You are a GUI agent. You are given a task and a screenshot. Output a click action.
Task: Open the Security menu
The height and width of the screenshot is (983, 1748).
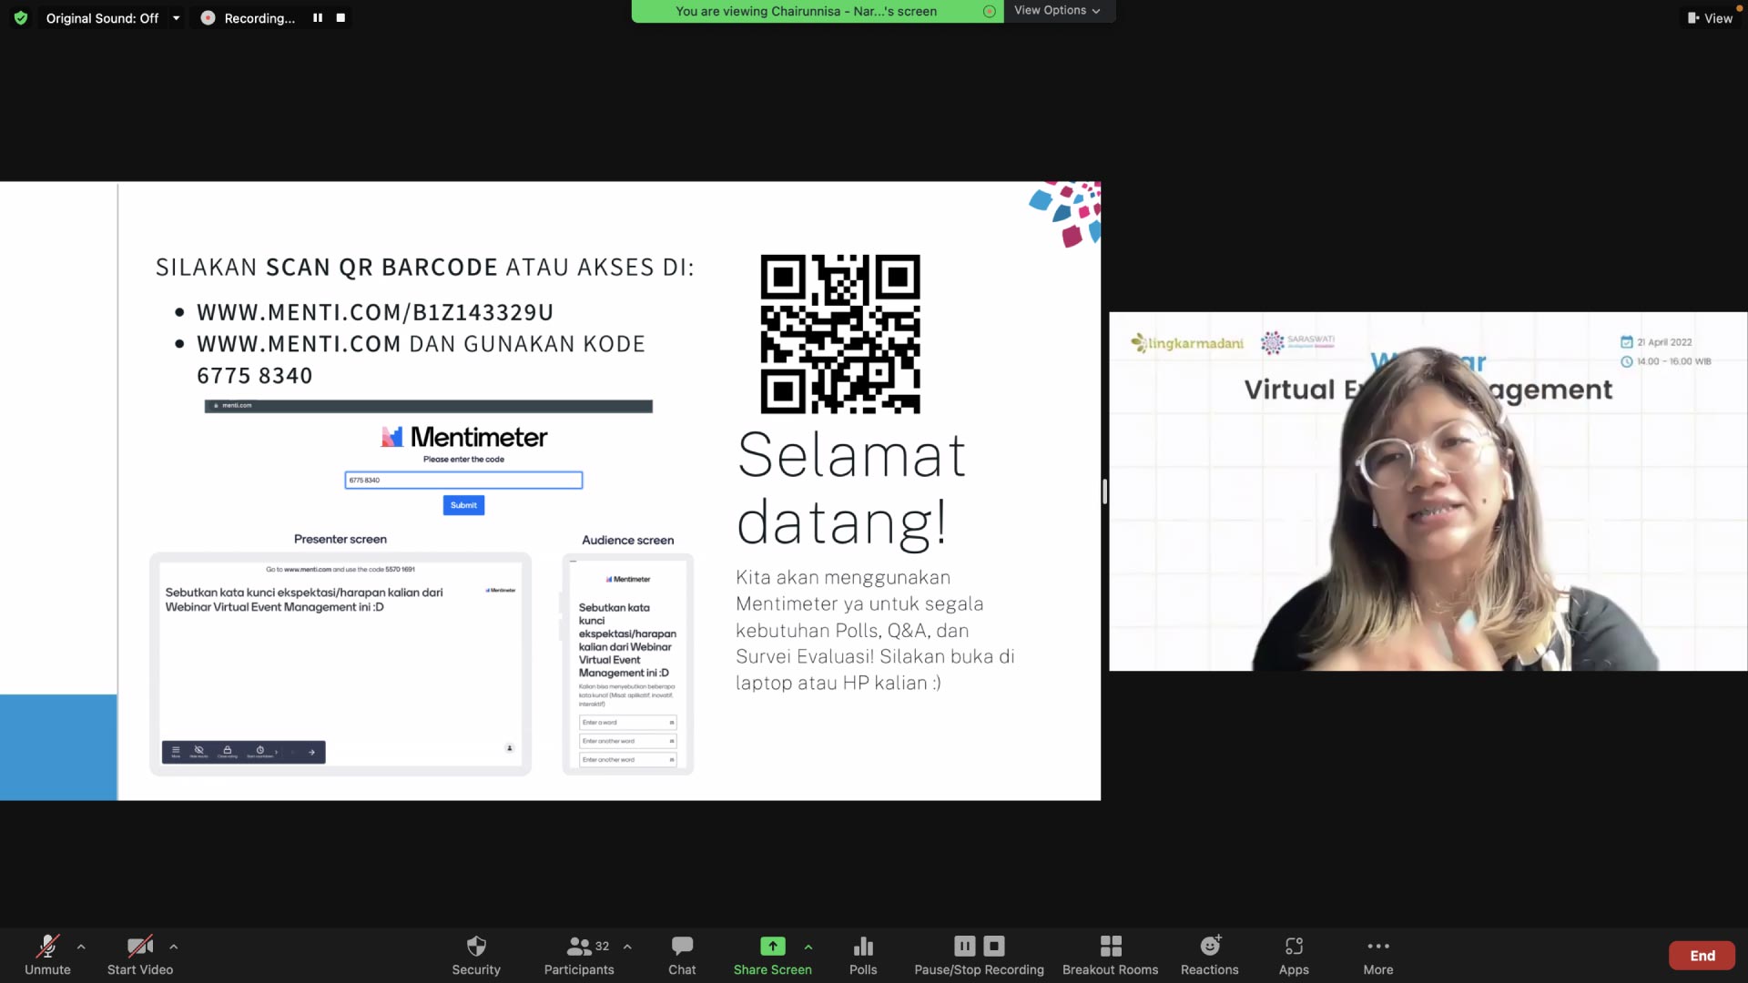click(x=476, y=955)
